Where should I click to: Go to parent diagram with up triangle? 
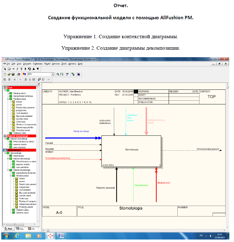tap(34, 69)
